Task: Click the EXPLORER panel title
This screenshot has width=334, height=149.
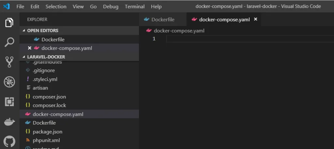Action: (37, 20)
